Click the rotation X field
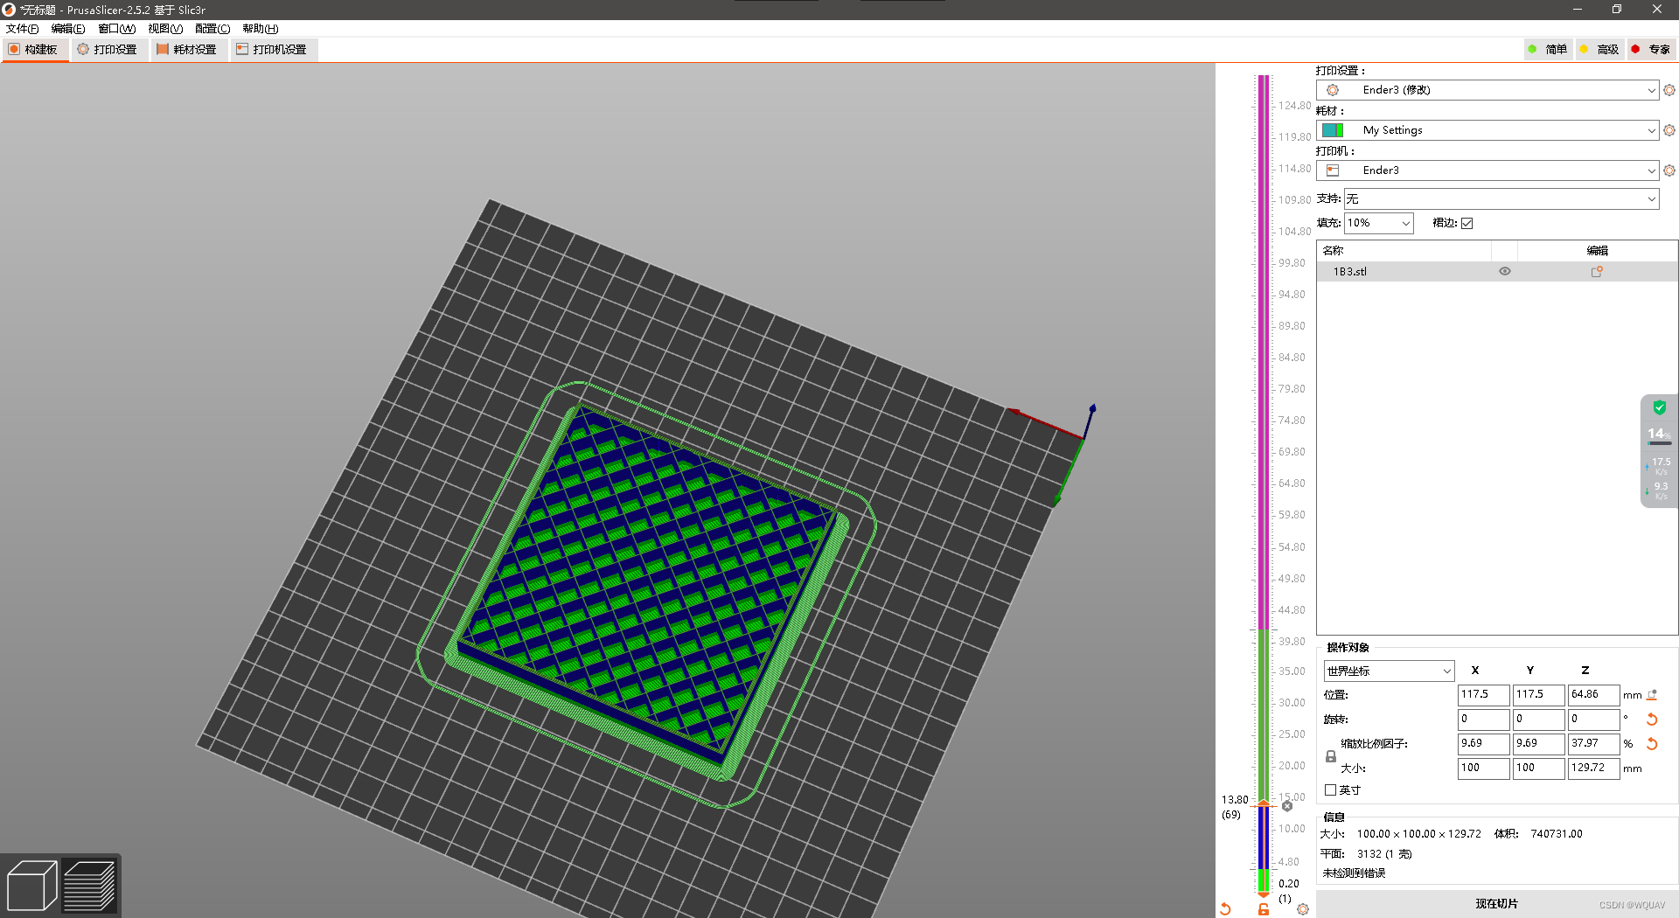1679x918 pixels. [1483, 720]
